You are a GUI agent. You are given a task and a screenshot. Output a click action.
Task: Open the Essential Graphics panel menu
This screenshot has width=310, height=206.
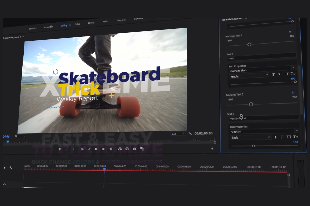[245, 19]
